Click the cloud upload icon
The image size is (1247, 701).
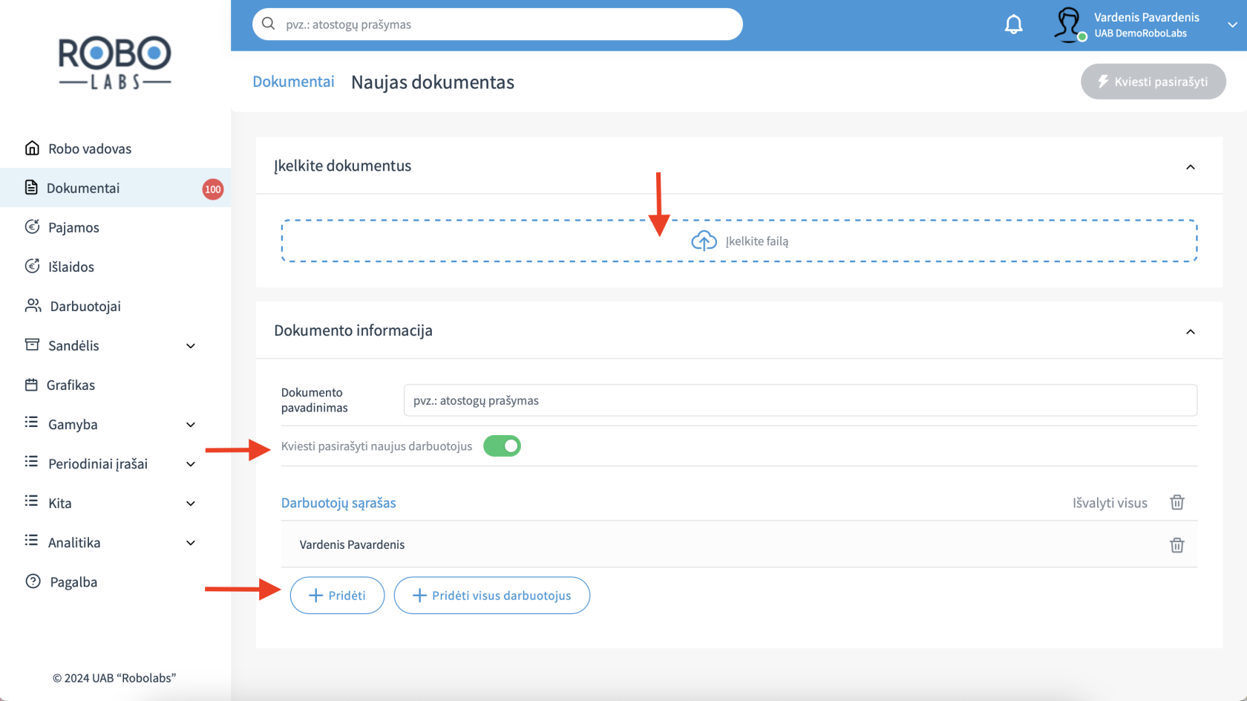(704, 241)
